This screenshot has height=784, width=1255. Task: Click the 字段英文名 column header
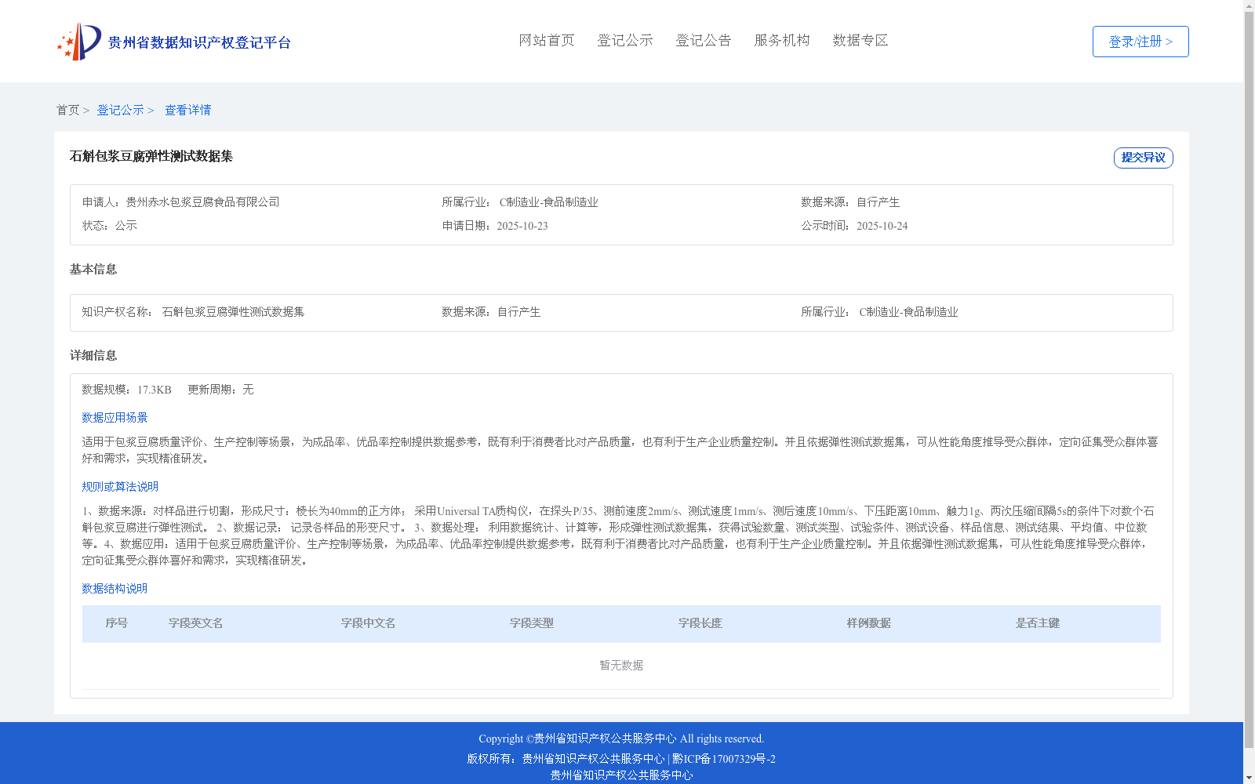tap(195, 623)
